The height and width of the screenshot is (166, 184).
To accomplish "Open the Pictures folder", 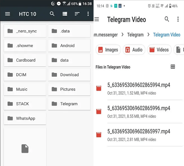I will pos(69,89).
